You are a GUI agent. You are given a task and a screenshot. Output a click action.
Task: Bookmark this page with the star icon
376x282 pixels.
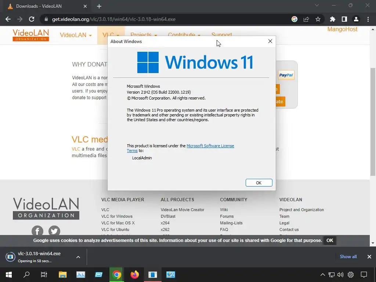point(318,19)
